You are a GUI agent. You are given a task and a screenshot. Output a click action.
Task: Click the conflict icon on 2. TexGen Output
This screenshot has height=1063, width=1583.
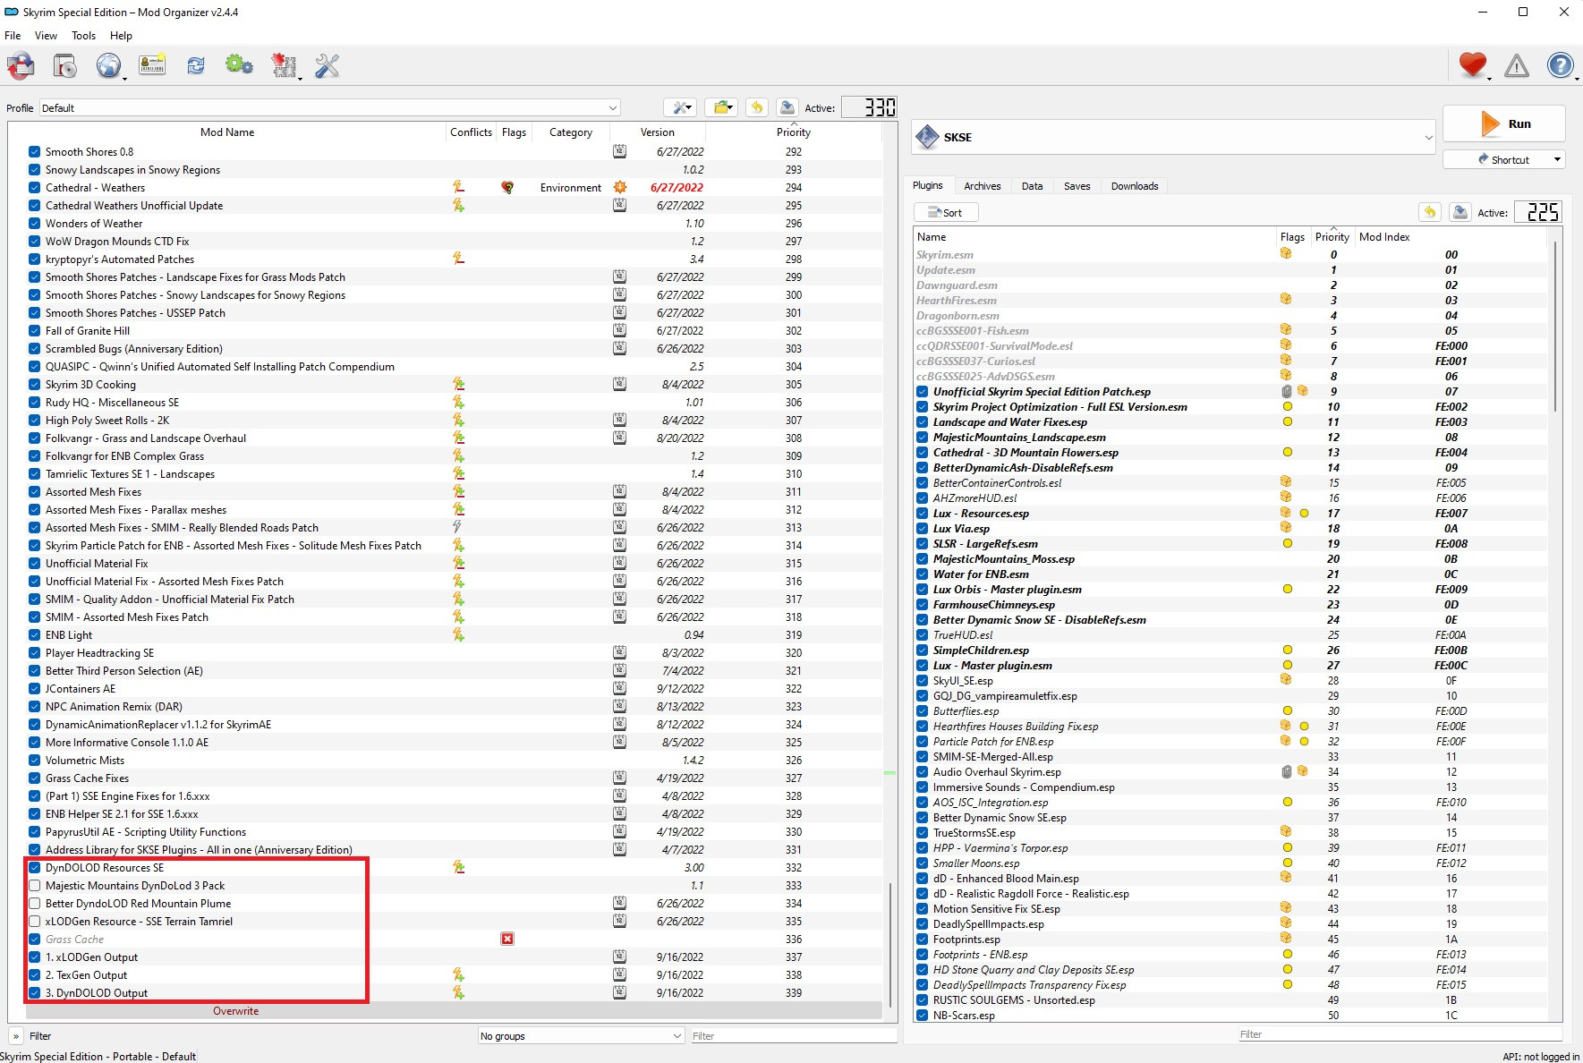pyautogui.click(x=458, y=974)
